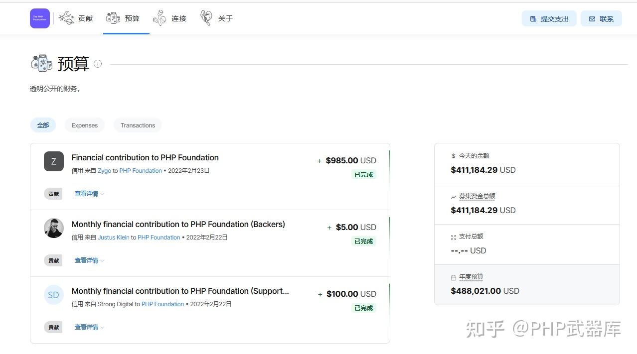Viewport: 637px width, 354px height.
Task: Select the 贡献 navigation icon
Action: point(66,17)
